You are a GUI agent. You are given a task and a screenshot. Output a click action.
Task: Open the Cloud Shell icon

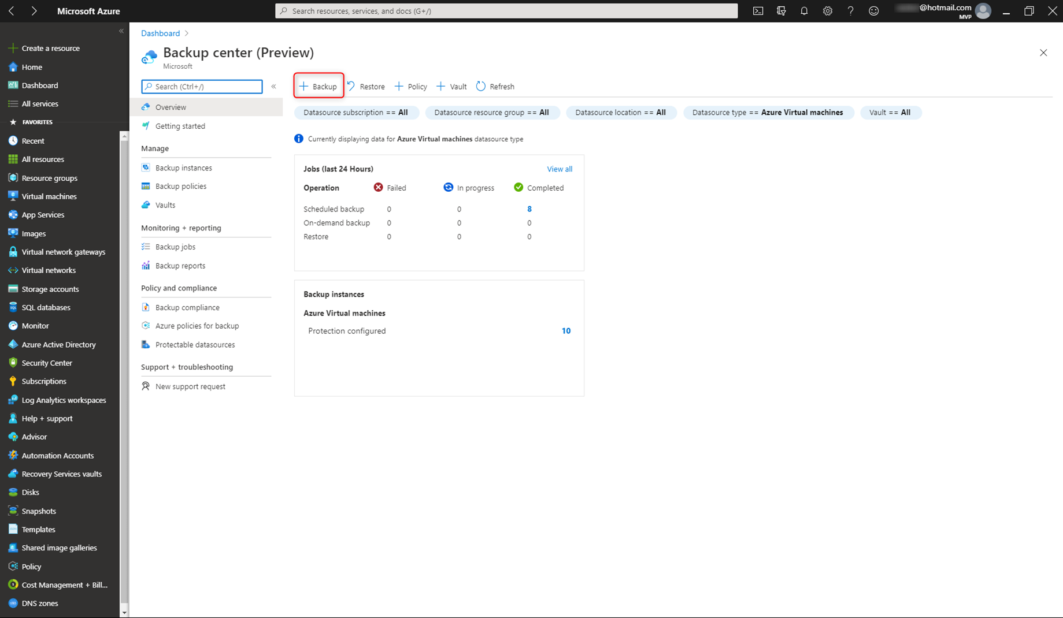click(x=758, y=11)
